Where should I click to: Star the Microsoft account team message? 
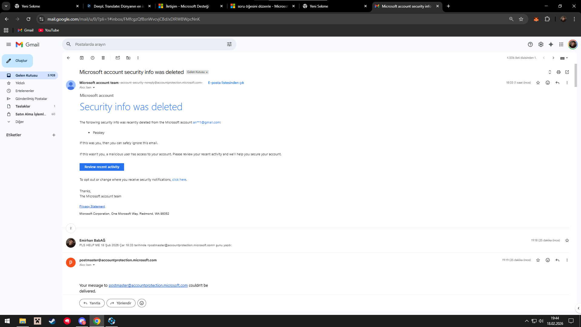tap(538, 83)
